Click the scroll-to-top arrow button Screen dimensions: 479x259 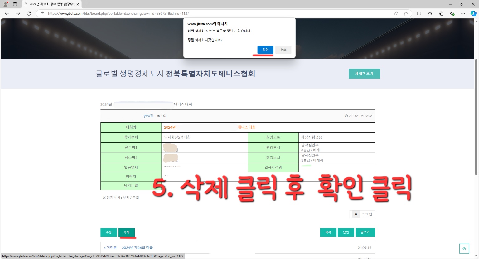point(464,249)
